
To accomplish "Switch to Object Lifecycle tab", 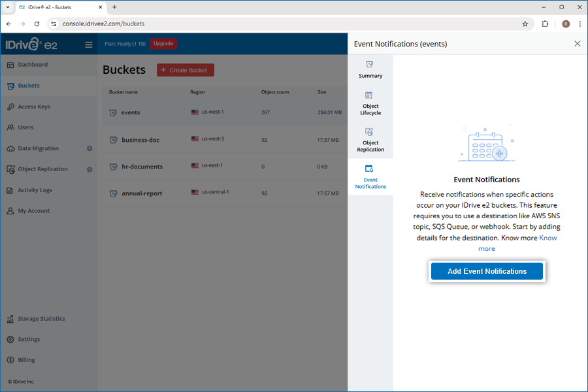I will (370, 103).
